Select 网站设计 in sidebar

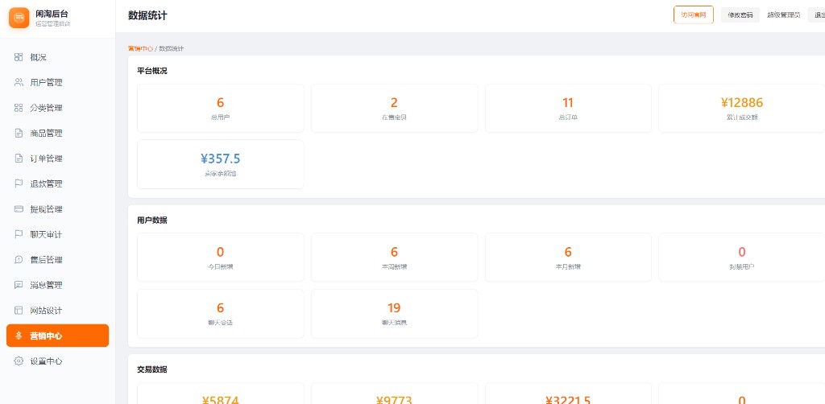(57, 311)
